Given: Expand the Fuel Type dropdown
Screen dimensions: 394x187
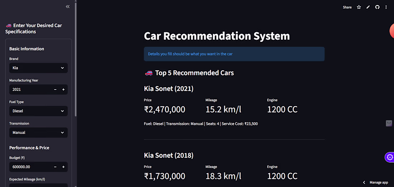Looking at the screenshot, I should coord(38,111).
